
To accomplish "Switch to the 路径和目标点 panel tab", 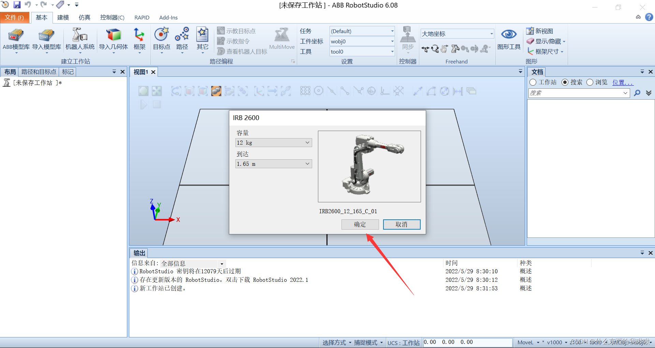I will (x=39, y=72).
